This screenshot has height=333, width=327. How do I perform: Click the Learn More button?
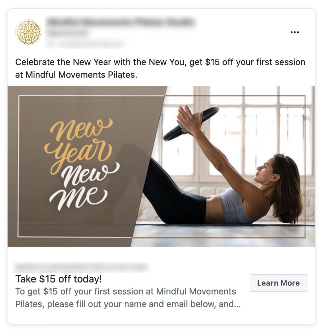(x=278, y=283)
